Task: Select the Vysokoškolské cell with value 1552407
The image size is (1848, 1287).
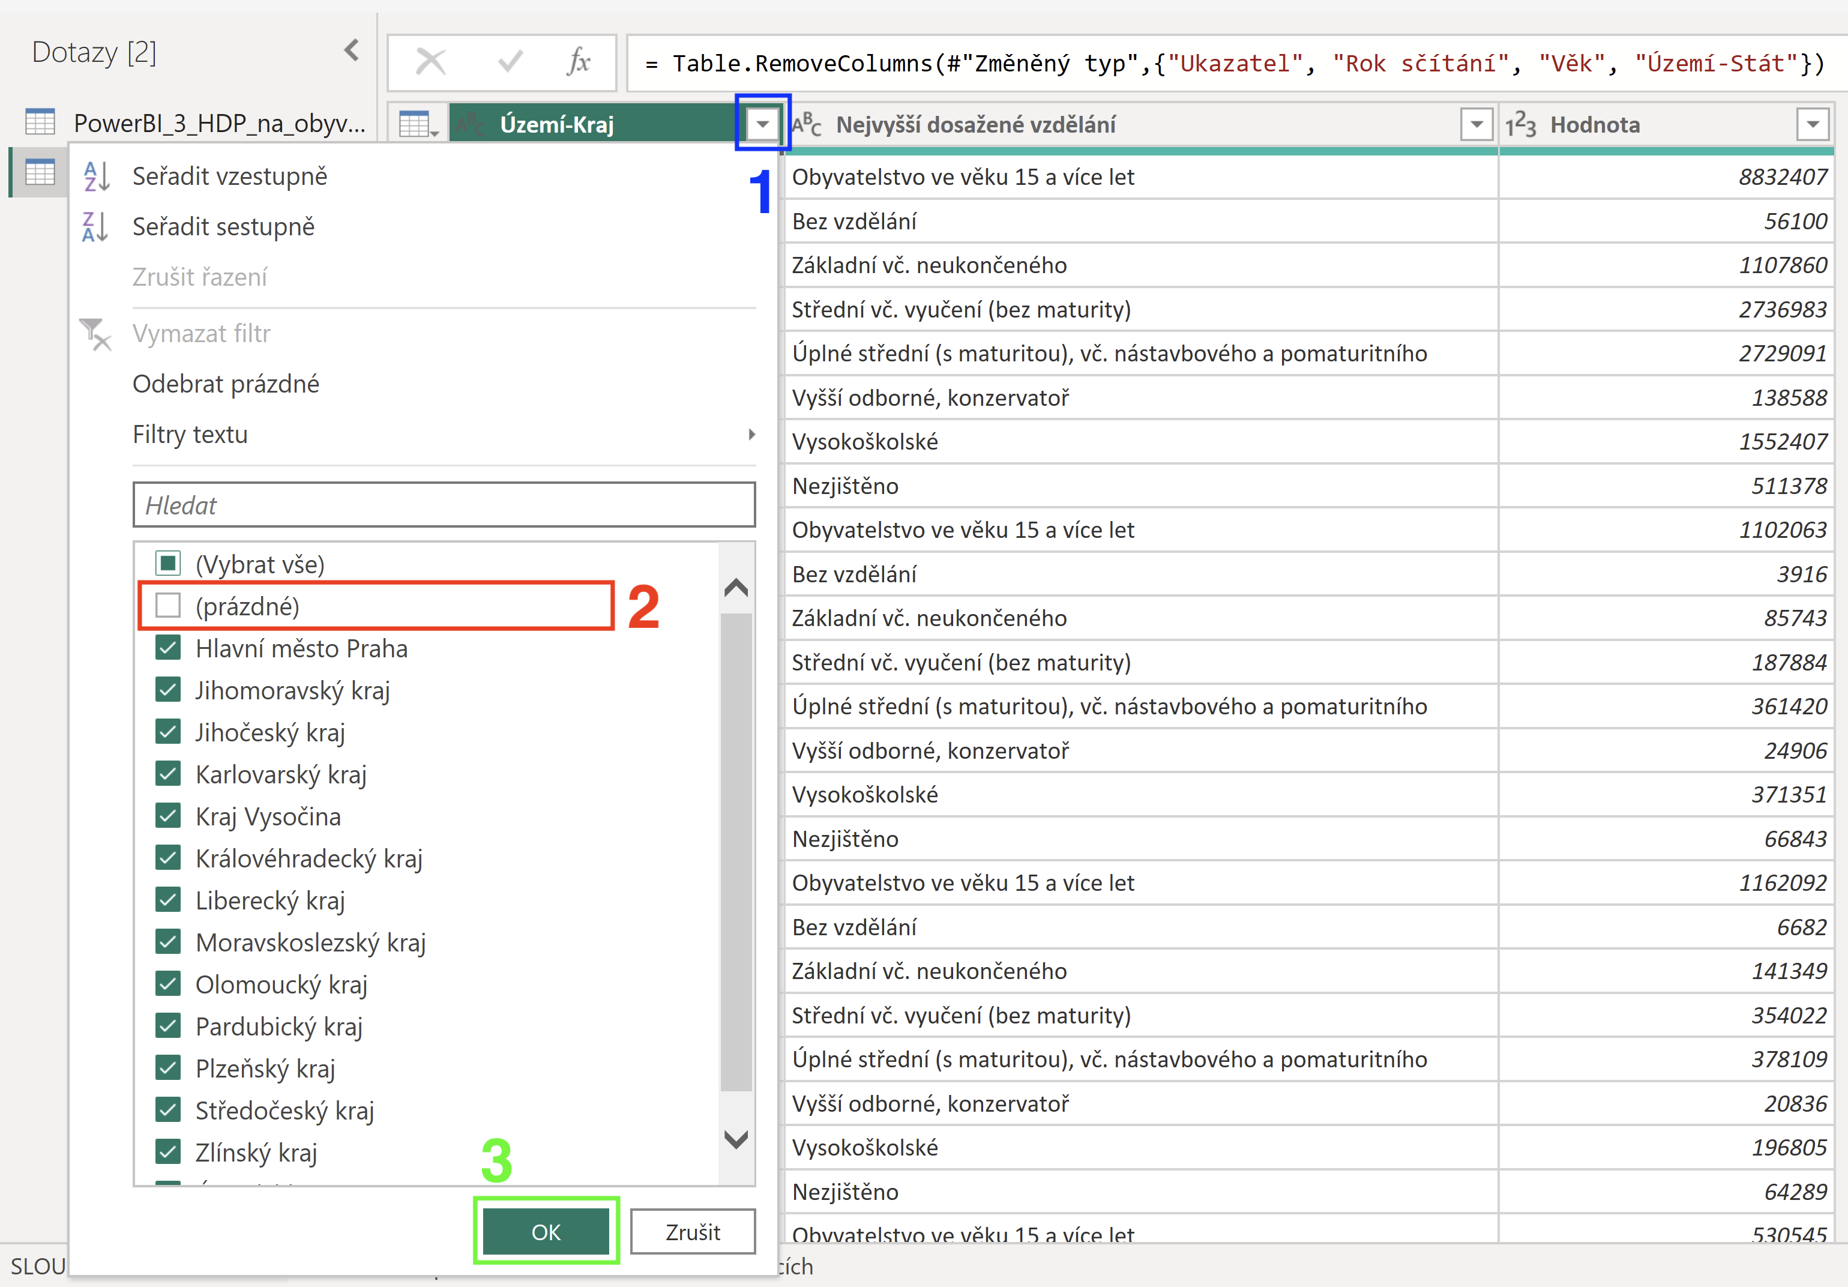Action: tap(1142, 441)
